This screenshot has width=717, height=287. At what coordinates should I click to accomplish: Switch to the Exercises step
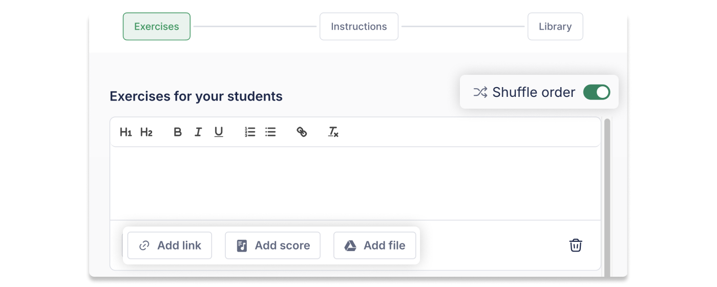click(x=157, y=27)
